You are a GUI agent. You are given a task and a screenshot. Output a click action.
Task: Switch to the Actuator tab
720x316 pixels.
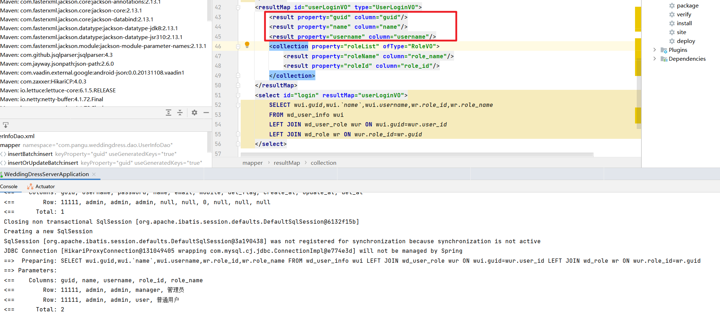45,187
